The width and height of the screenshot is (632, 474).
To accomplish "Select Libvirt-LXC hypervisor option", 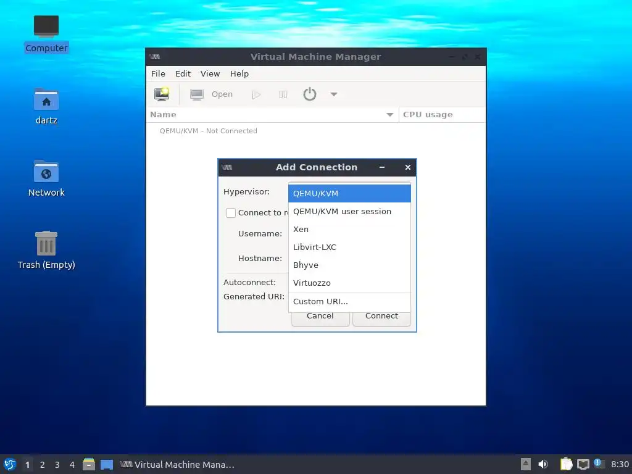I will (349, 247).
